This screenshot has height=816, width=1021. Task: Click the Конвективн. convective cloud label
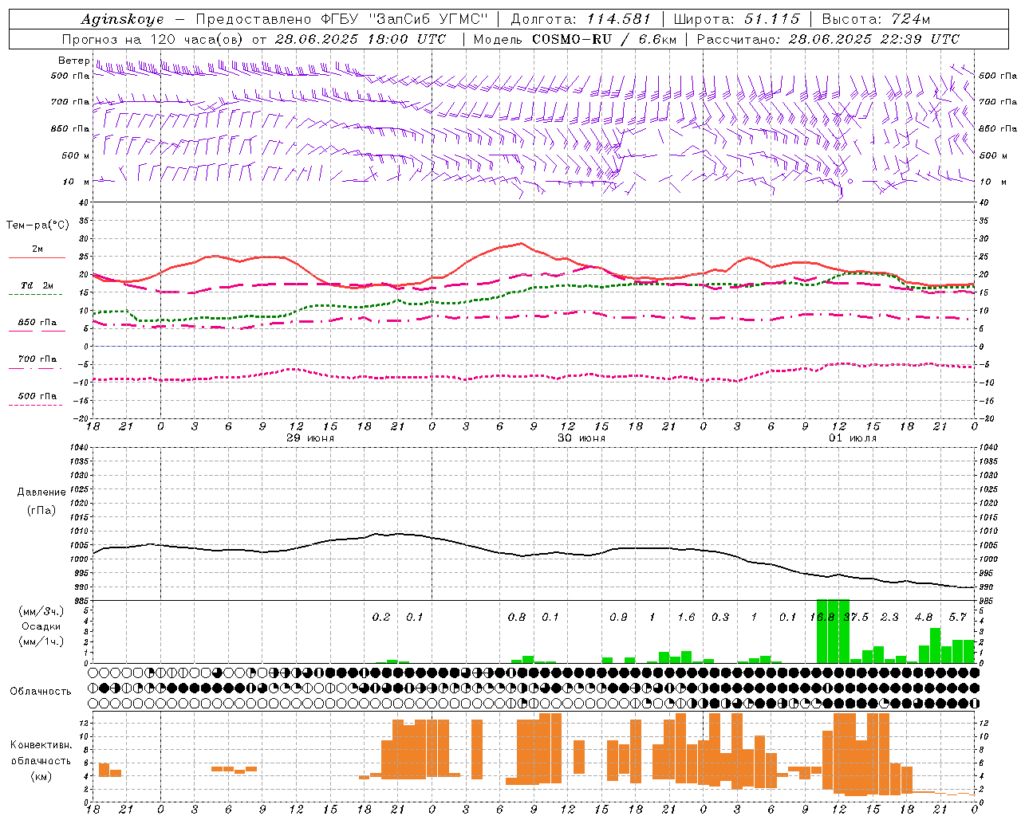[41, 745]
